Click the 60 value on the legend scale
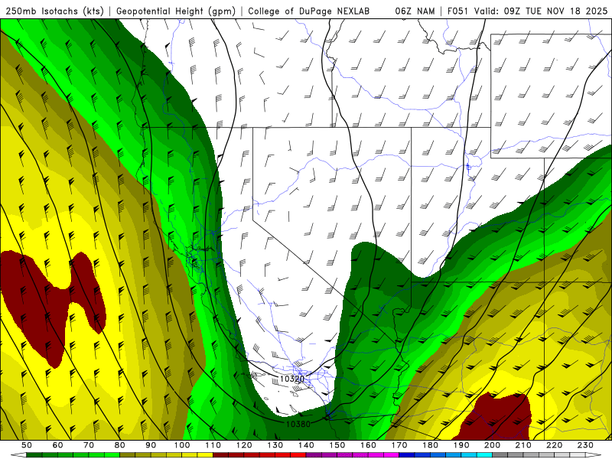 [58, 445]
